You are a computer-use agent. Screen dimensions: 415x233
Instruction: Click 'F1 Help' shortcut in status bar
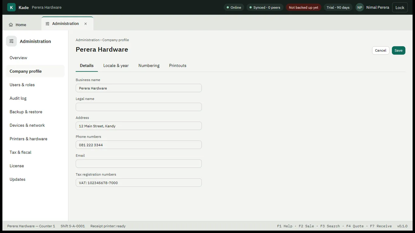[285, 226]
